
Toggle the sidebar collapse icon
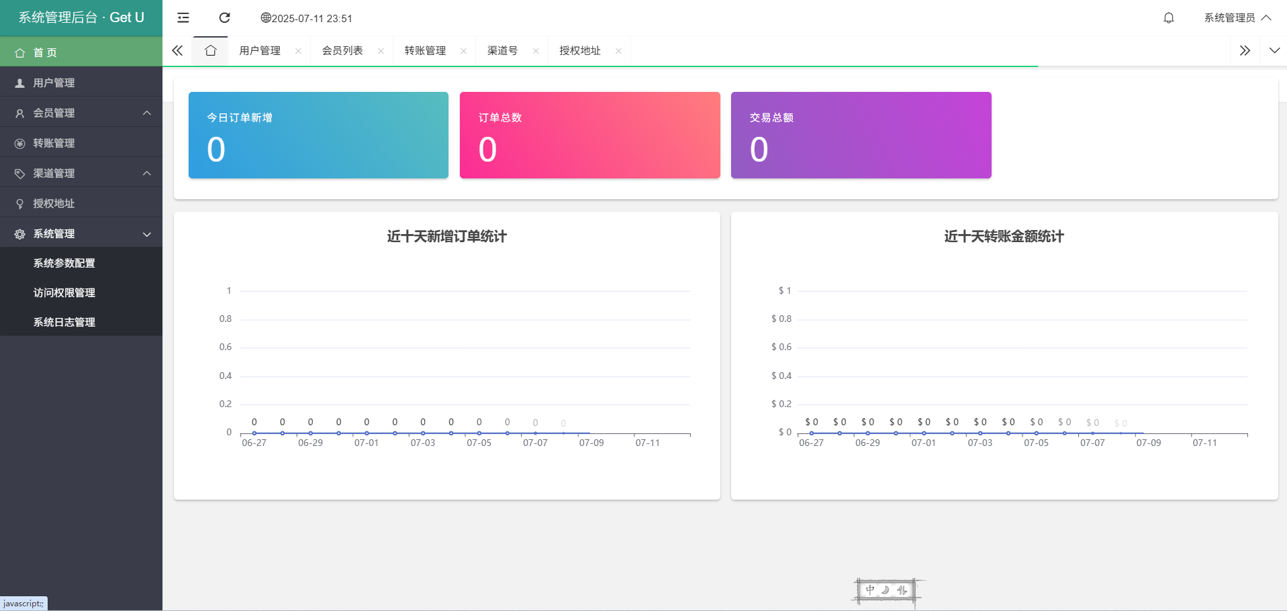click(183, 18)
